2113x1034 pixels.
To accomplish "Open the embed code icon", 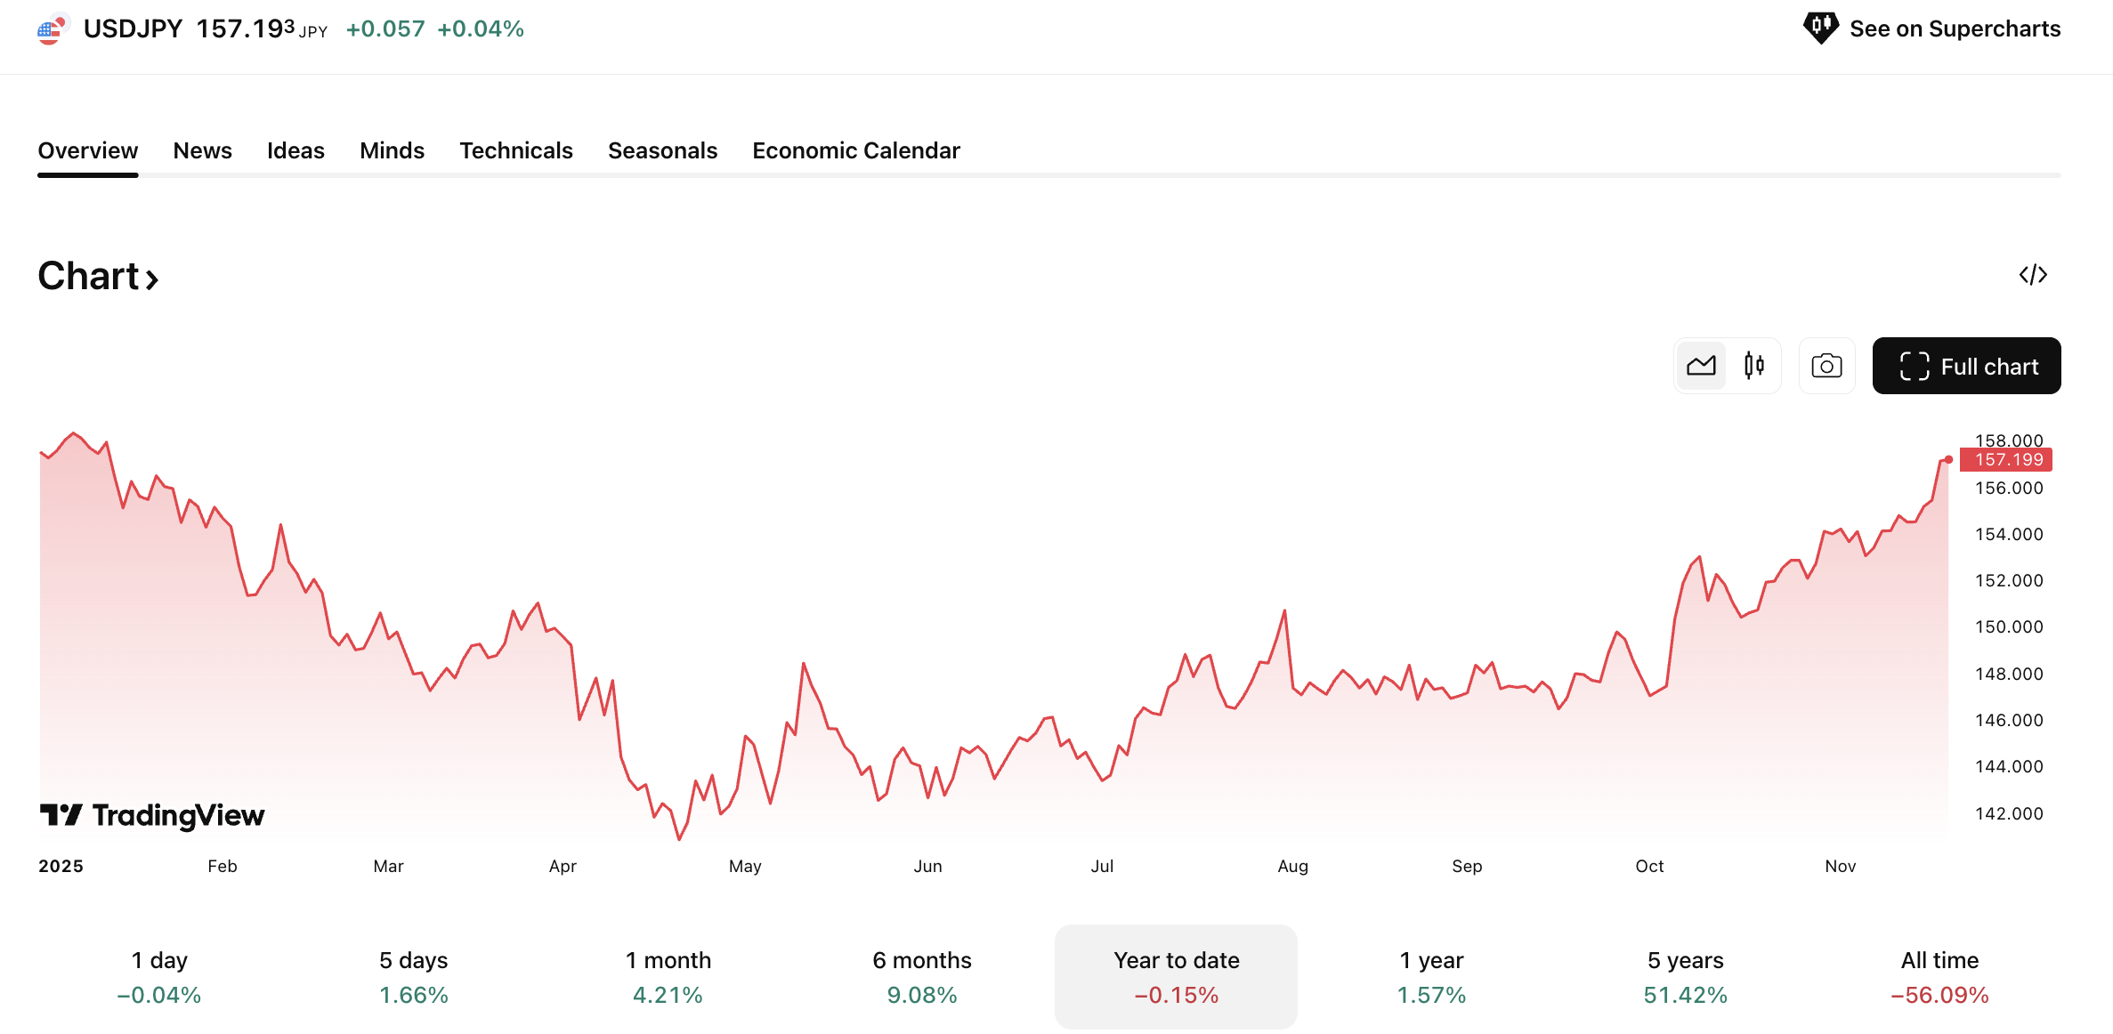I will 2033,275.
